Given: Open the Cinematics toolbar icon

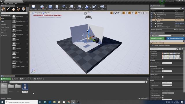Looking at the screenshot, I should tap(79, 8).
